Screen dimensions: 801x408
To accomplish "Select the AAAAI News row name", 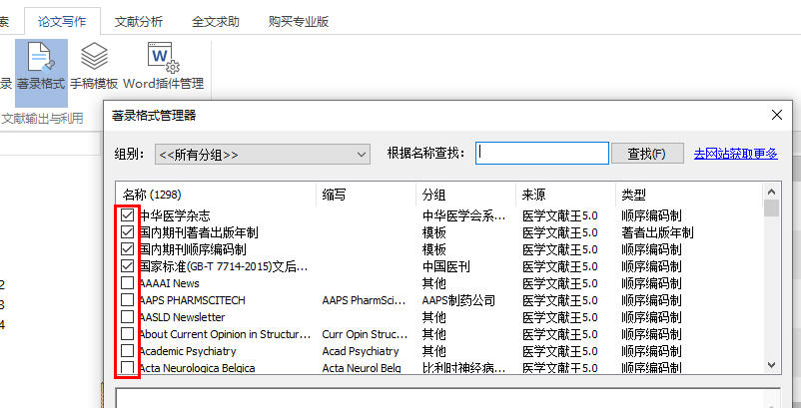I will click(169, 283).
